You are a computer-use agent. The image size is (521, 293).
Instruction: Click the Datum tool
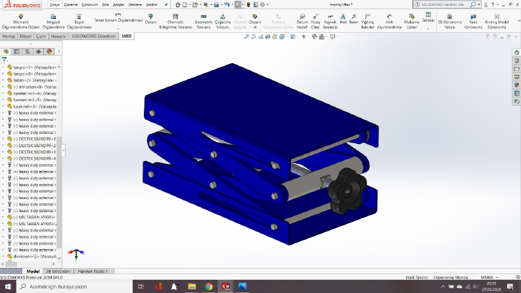[x=150, y=18]
